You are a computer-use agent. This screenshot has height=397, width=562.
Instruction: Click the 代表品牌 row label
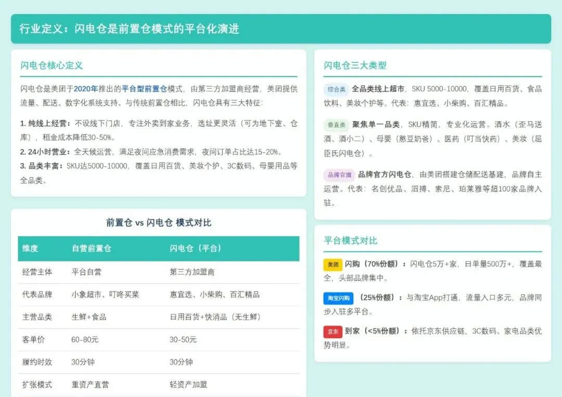point(37,294)
